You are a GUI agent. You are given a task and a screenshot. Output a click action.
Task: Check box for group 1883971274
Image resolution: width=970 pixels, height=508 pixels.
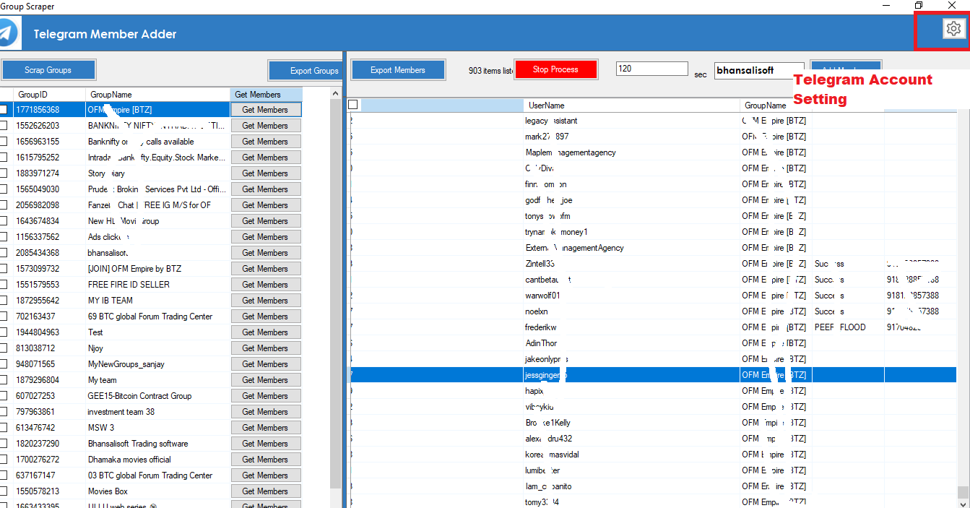[4, 173]
